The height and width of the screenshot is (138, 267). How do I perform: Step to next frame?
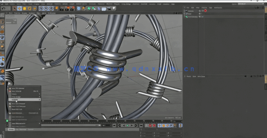coord(132,126)
